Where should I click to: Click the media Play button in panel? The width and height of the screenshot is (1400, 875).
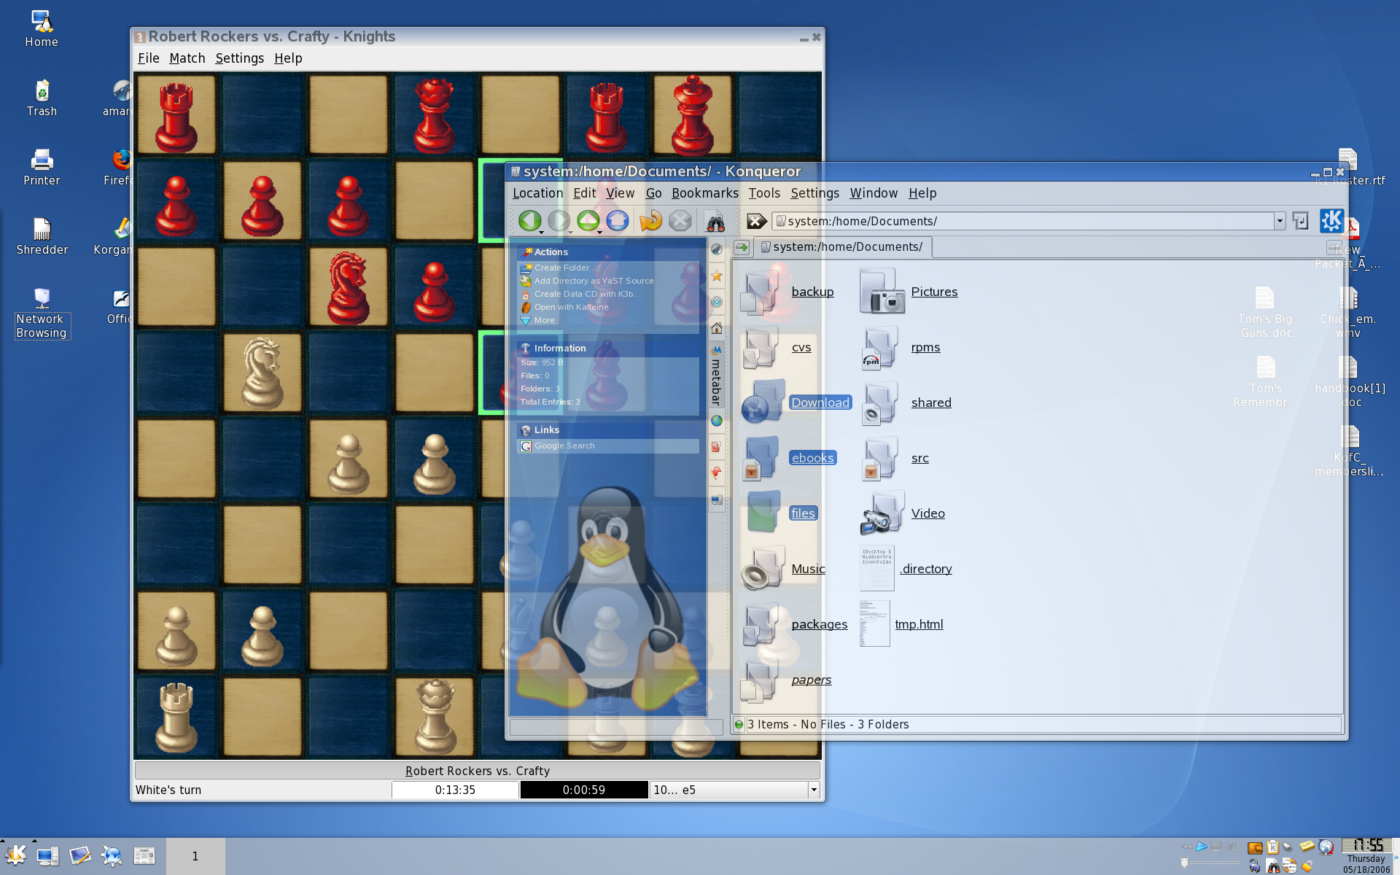1202,847
